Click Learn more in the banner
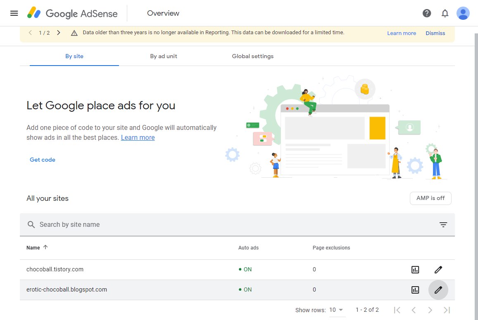This screenshot has width=478, height=320. pos(402,33)
